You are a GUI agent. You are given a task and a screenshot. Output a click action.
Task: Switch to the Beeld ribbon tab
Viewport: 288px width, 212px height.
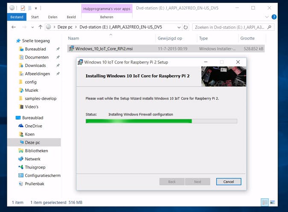point(71,17)
